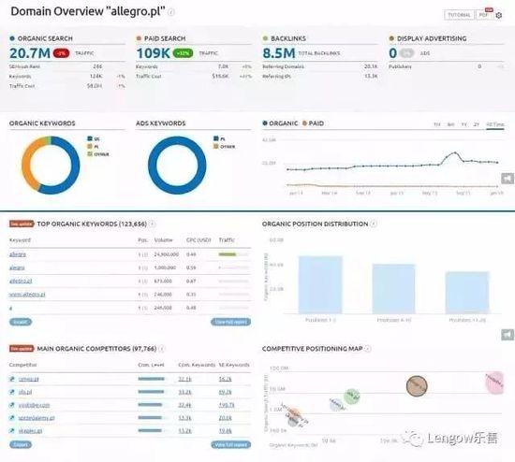Click info icon next to Top Organic Keywords
The width and height of the screenshot is (515, 462).
click(x=152, y=224)
